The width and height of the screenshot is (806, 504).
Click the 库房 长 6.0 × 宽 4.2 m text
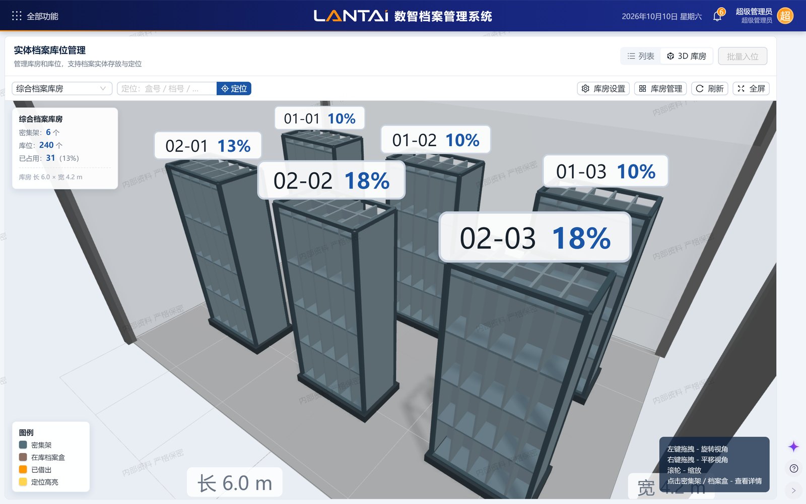(x=50, y=177)
